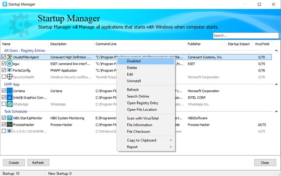Choose Disabled in the context menu
The image size is (281, 176).
click(146, 61)
